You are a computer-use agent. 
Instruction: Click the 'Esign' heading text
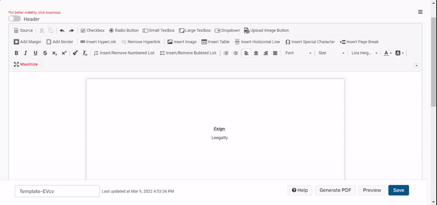click(220, 129)
